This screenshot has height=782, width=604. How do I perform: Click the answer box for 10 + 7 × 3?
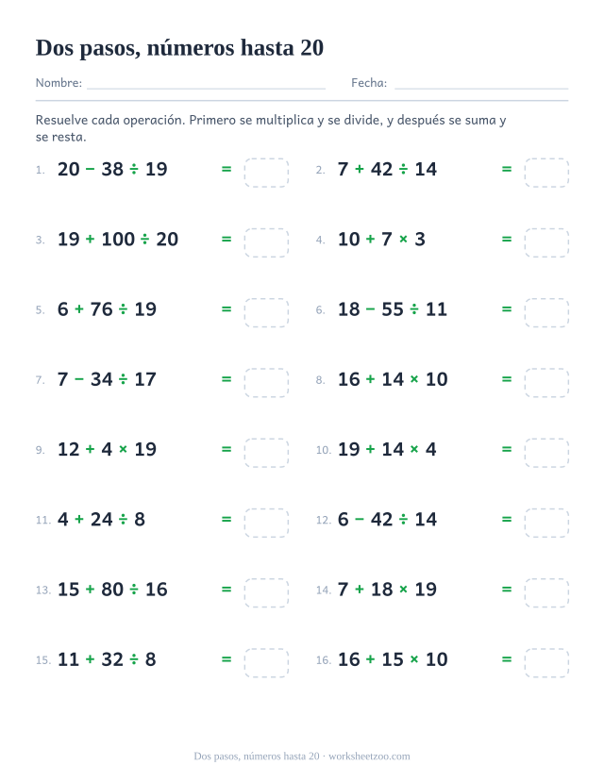pyautogui.click(x=546, y=242)
